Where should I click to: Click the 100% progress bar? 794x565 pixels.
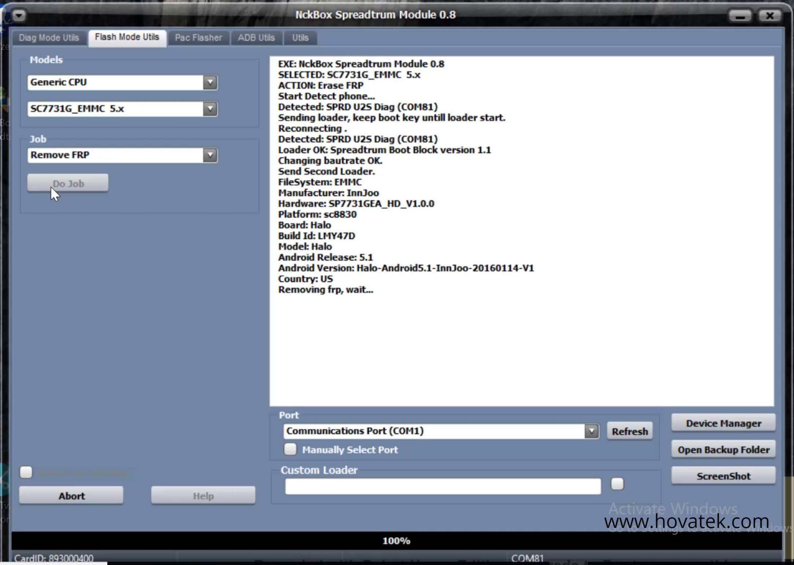pos(396,541)
